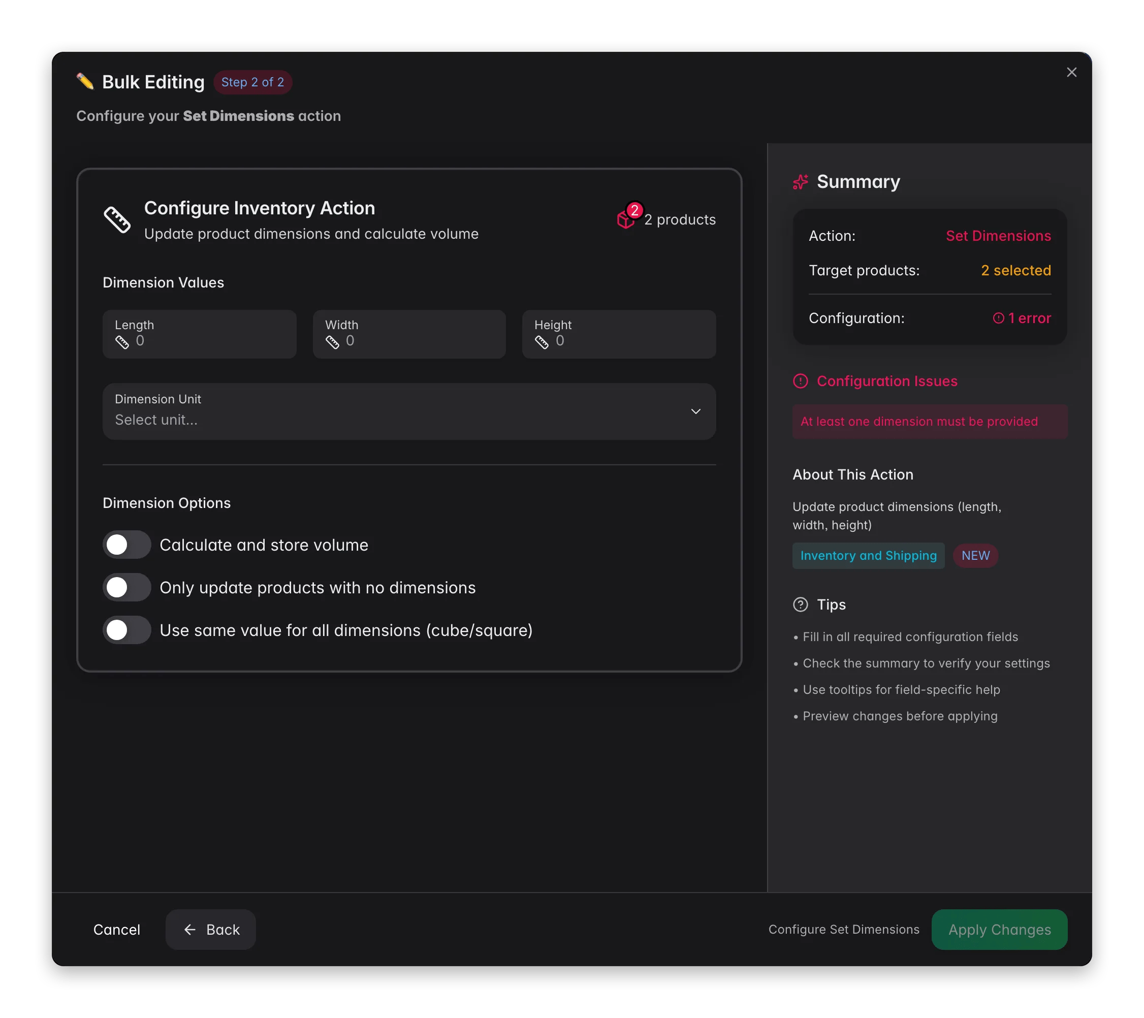Click Set Dimensions value in Summary
The image size is (1144, 1018).
[998, 236]
